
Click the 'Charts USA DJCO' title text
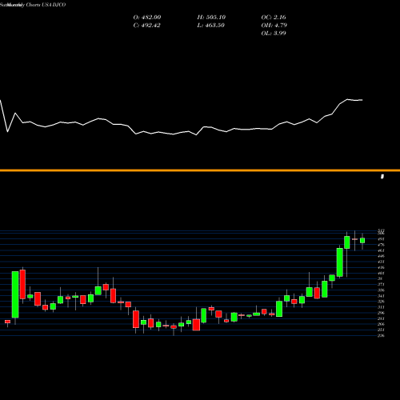pyautogui.click(x=46, y=5)
